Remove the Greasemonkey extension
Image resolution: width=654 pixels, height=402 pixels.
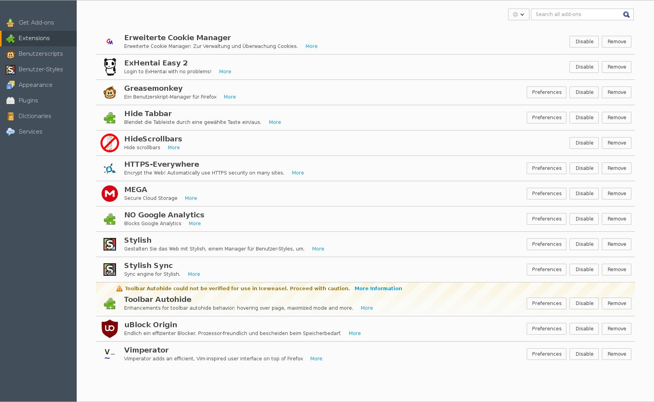[x=617, y=92]
